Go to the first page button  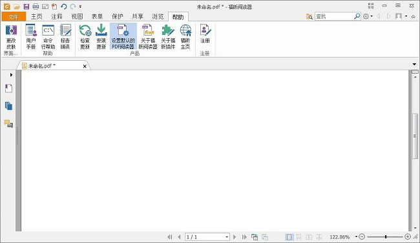click(x=169, y=237)
